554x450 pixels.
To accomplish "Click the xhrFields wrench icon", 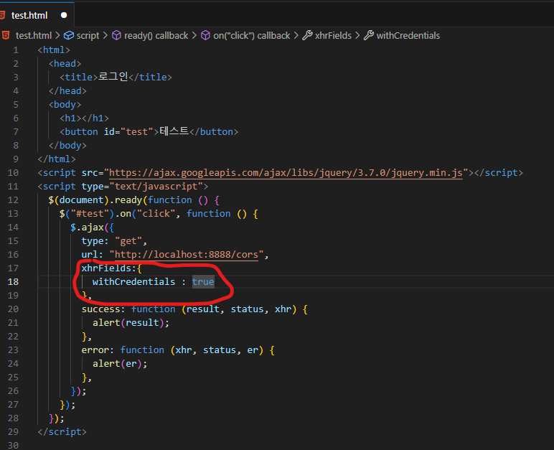I will pyautogui.click(x=307, y=35).
